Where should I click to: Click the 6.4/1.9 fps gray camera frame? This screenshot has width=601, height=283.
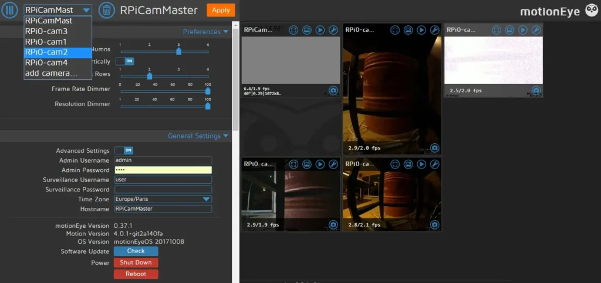pyautogui.click(x=291, y=60)
